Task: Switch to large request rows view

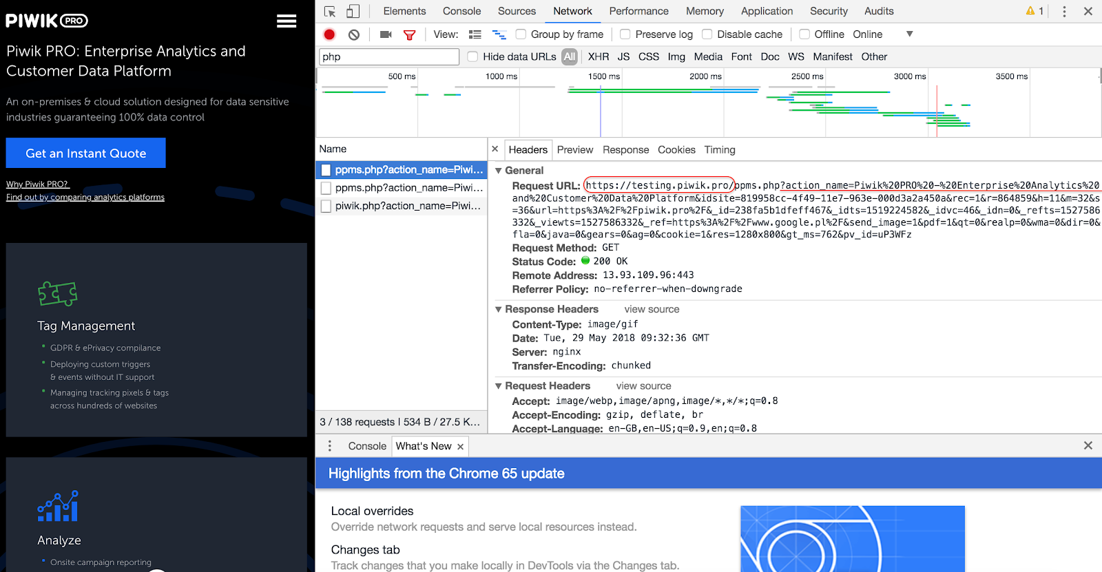Action: (475, 34)
